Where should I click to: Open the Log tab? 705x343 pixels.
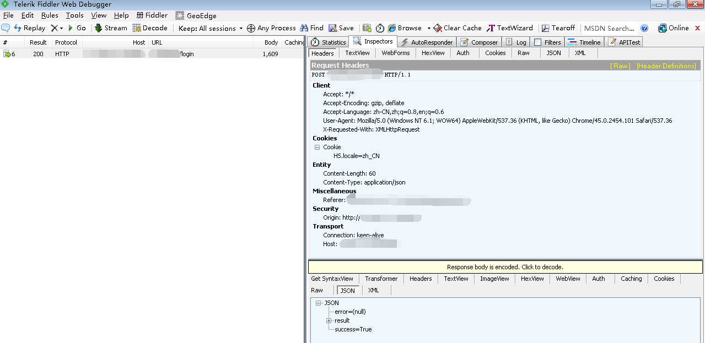[516, 42]
